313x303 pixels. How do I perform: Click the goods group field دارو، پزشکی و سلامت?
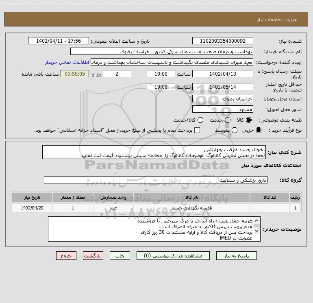coord(156,180)
